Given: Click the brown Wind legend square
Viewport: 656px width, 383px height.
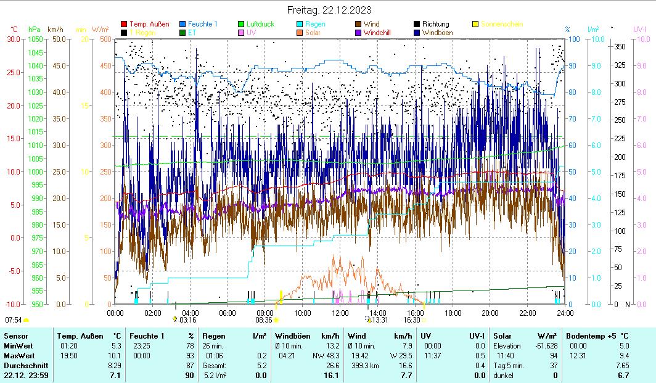Looking at the screenshot, I should coord(358,25).
